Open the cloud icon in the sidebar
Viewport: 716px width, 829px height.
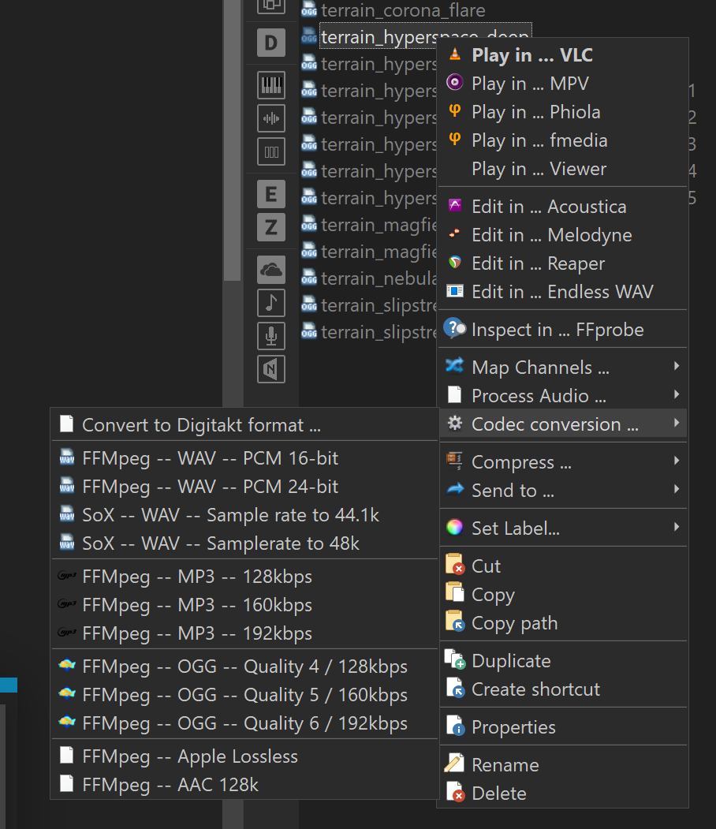pos(271,270)
